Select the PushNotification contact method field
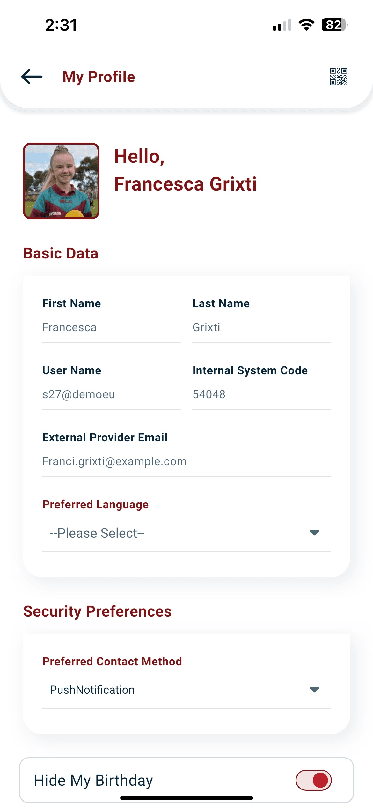373x808 pixels. (186, 690)
